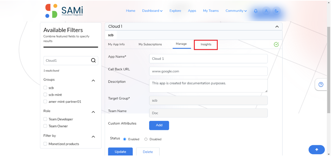The height and width of the screenshot is (157, 331).
Task: Collapse the Groups filter section
Action: (x=93, y=80)
